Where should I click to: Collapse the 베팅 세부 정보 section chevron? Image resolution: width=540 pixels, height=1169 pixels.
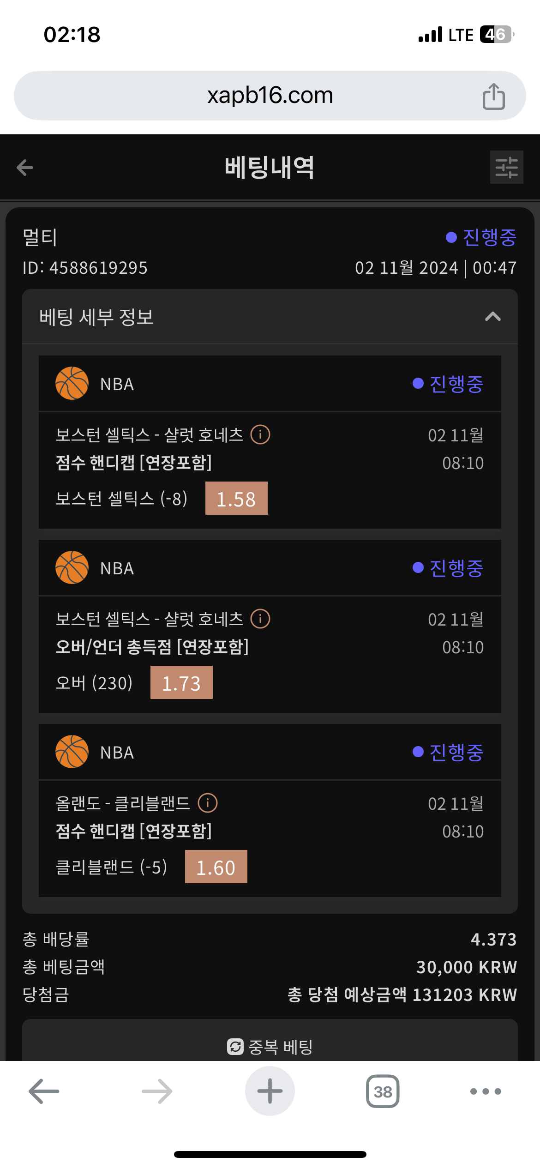pyautogui.click(x=493, y=317)
